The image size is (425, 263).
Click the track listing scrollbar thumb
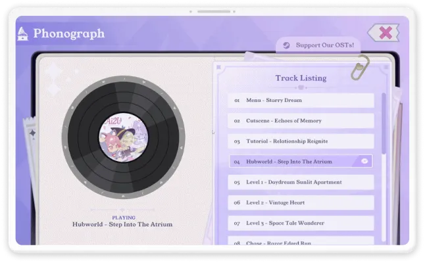tap(384, 124)
